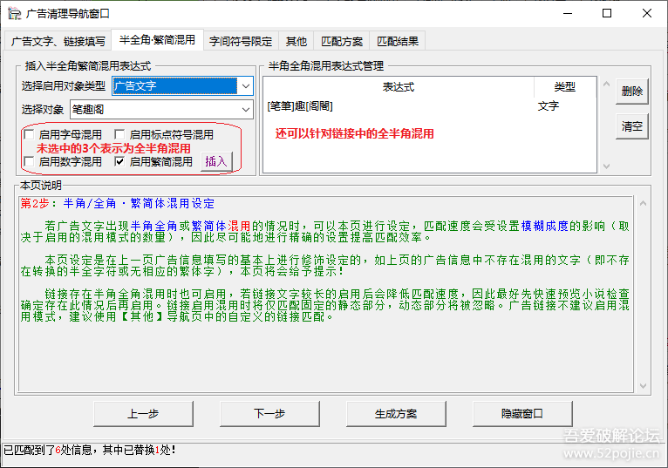Click blue 模糊成度 text in description
Image resolution: width=668 pixels, height=468 pixels.
click(x=545, y=226)
